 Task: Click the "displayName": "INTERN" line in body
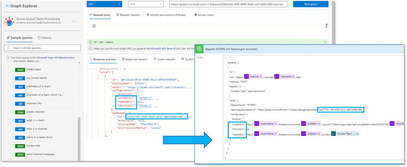243,104
